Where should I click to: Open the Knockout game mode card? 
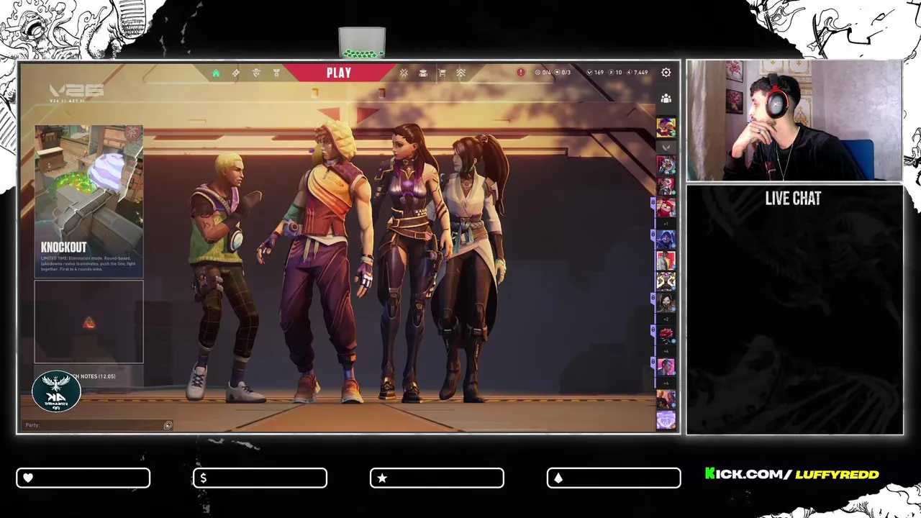89,201
